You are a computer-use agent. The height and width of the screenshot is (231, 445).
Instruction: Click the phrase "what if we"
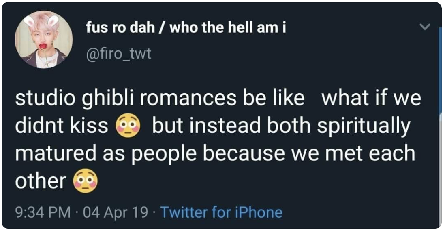371,98
